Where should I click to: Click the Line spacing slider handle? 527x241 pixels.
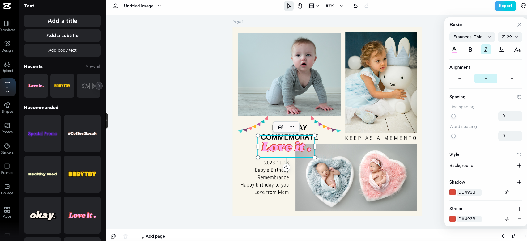[453, 116]
